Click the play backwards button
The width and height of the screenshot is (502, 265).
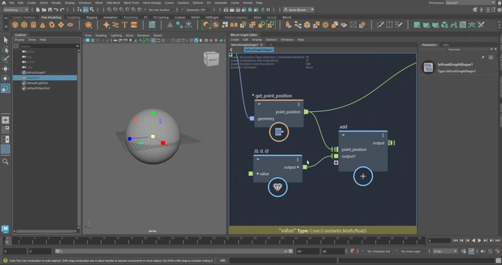473,241
